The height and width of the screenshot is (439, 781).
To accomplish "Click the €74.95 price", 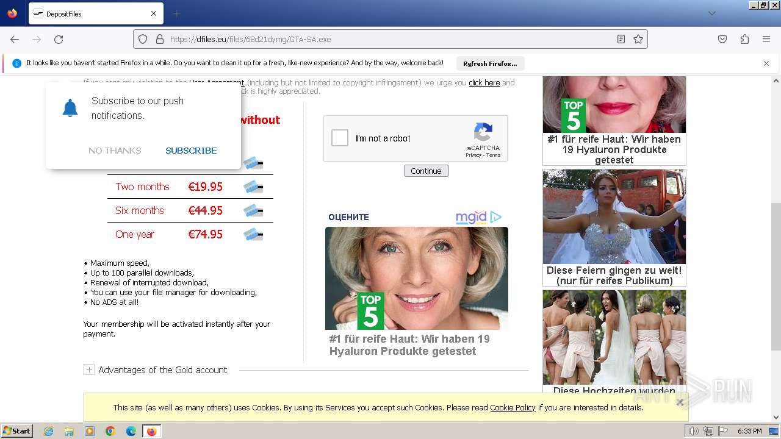I will coord(206,234).
